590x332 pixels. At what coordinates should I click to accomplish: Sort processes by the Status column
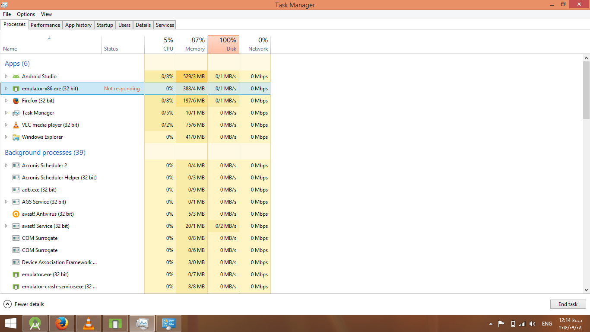(123, 44)
